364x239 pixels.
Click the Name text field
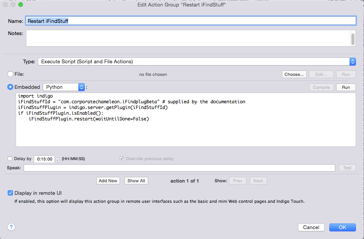click(191, 21)
